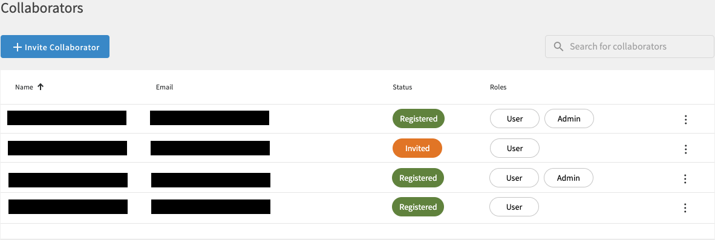Open three-dot menu for last collaborator row
The width and height of the screenshot is (715, 240).
click(x=685, y=208)
